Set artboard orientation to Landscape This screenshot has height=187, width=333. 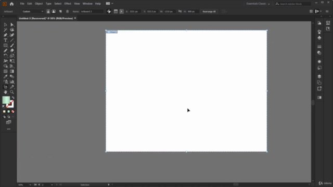[54, 11]
